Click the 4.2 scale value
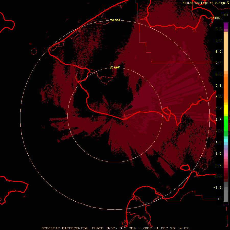The width and height of the screenshot is (230, 230). [218, 108]
